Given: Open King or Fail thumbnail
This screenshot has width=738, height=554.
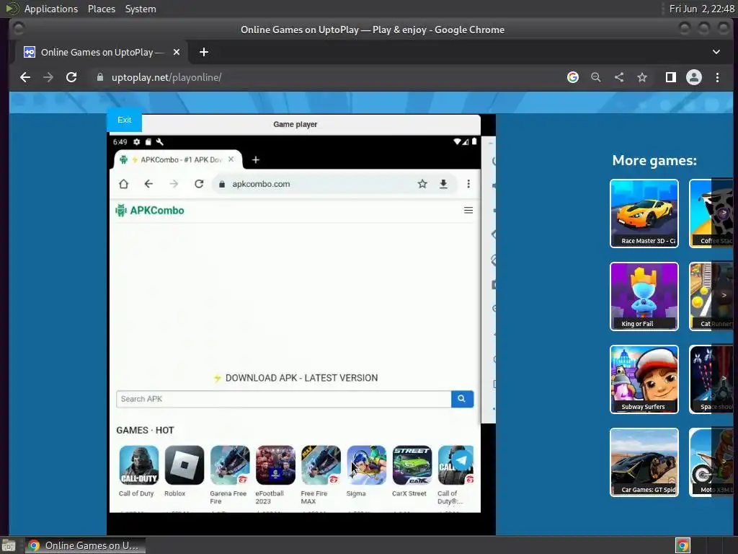Looking at the screenshot, I should [644, 296].
